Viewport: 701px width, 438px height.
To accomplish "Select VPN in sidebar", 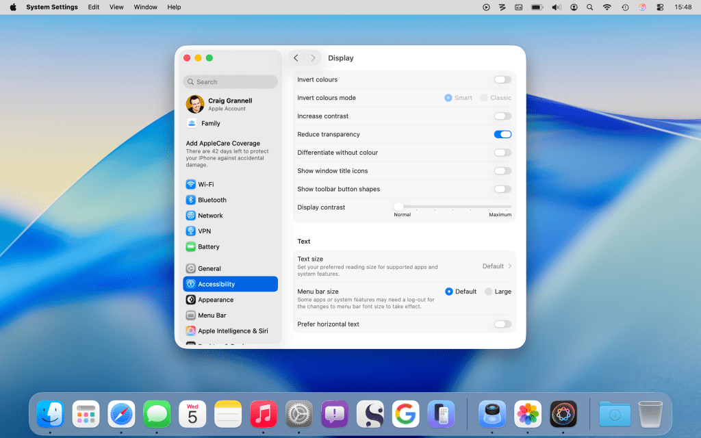I will coord(230,231).
